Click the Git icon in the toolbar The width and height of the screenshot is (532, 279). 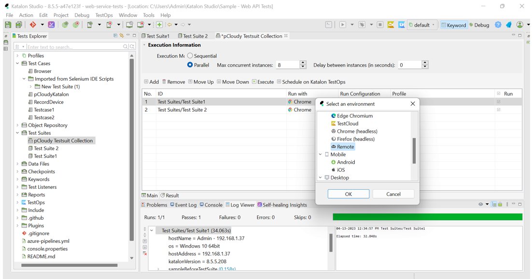point(33,25)
